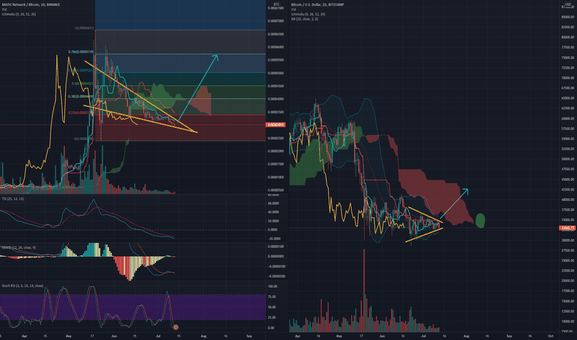The image size is (577, 340).
Task: Select the Vol indicator label on MATIC chart
Action: point(4,9)
